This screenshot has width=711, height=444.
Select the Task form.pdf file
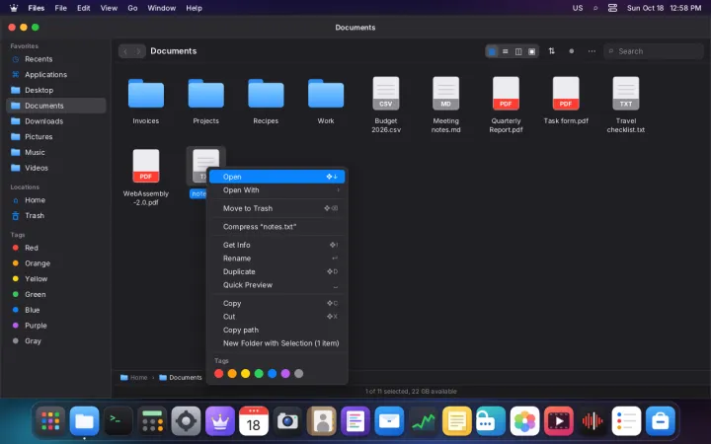pyautogui.click(x=566, y=101)
